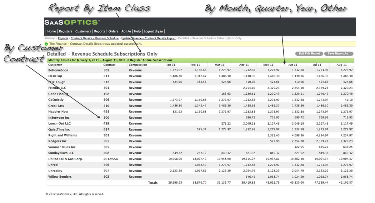The image size is (375, 203).
Task: Go to Reports in history breadcrumb
Action: pos(63,38)
